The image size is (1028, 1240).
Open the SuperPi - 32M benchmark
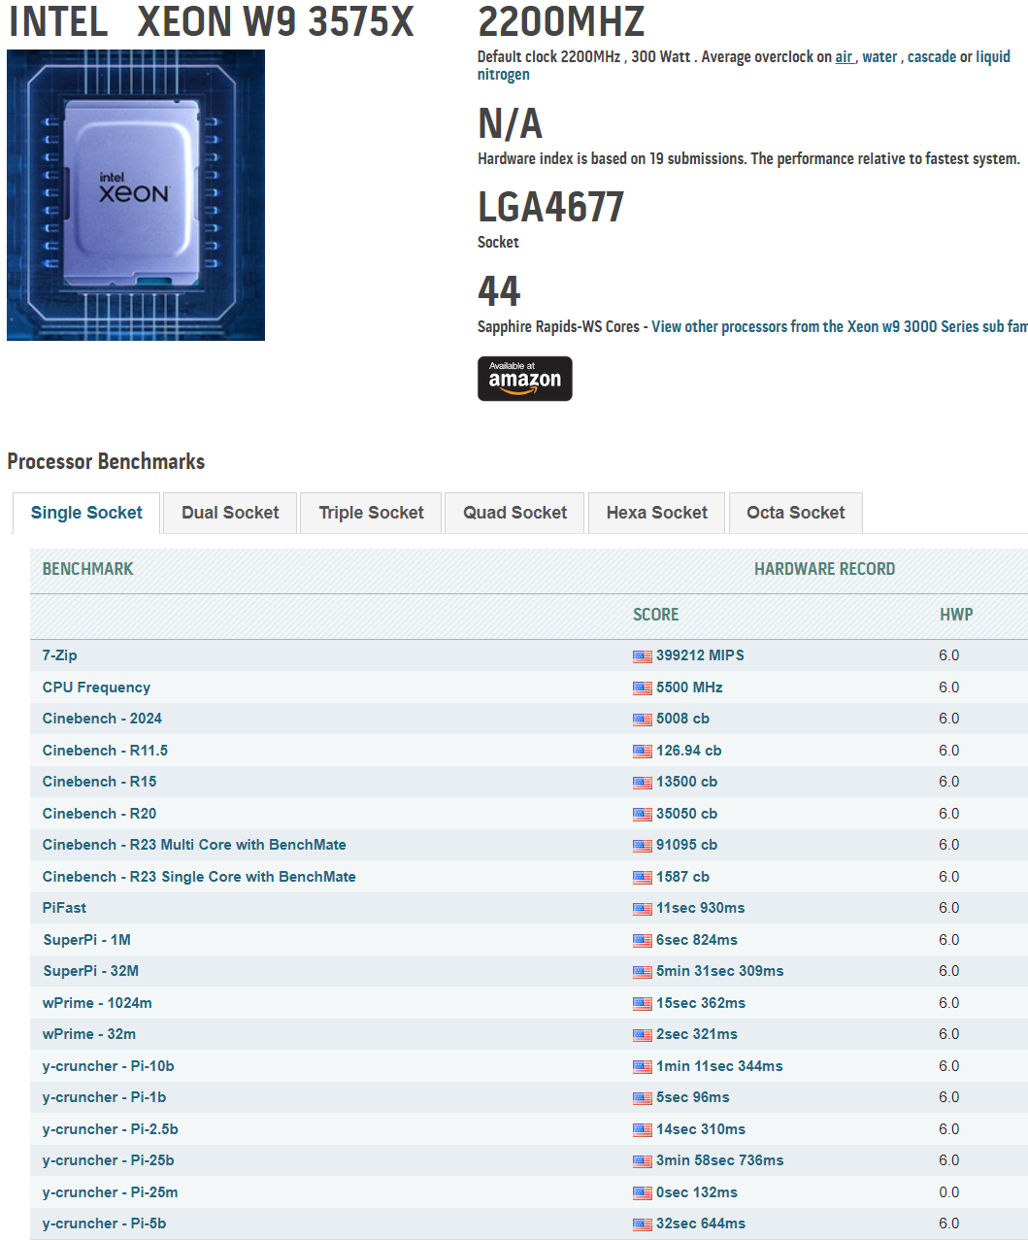[x=90, y=971]
